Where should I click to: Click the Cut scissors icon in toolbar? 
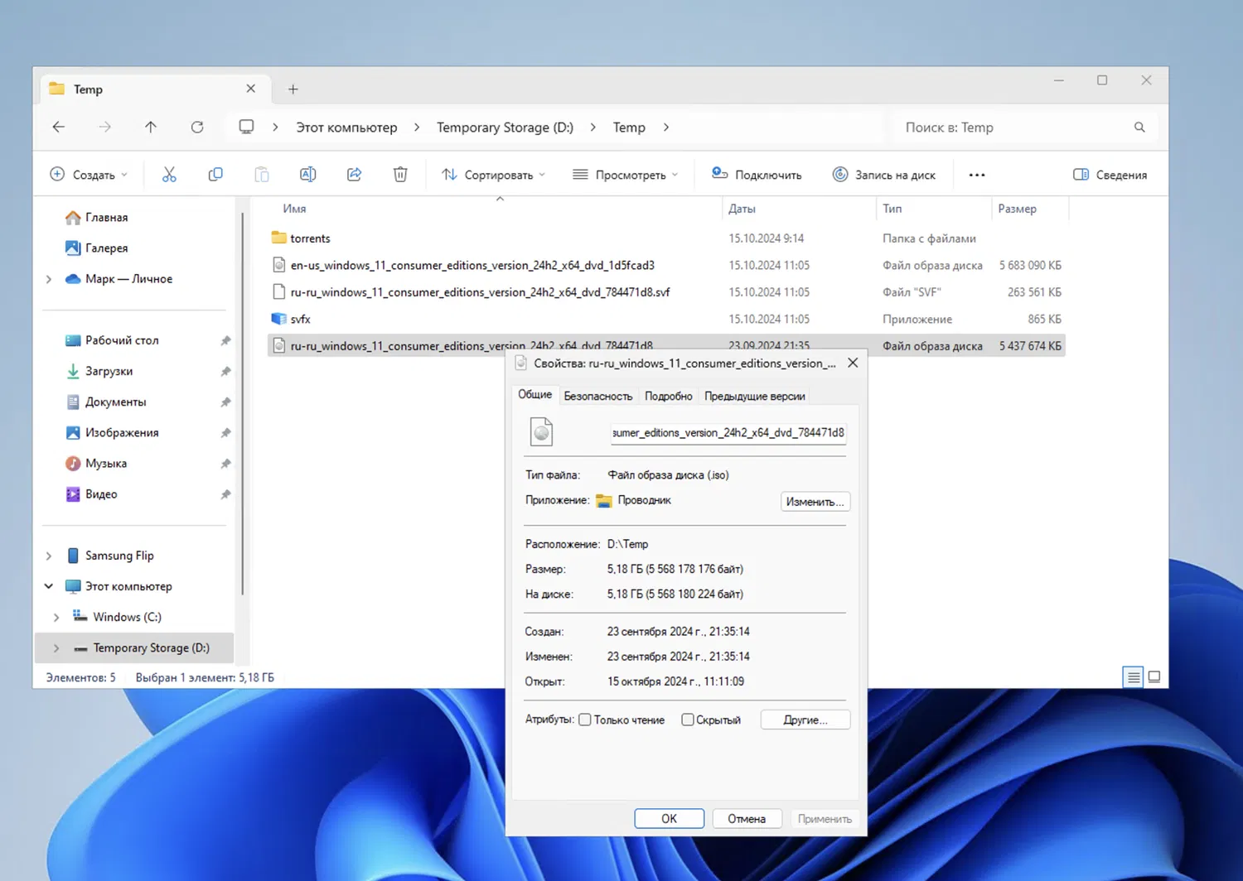click(169, 175)
